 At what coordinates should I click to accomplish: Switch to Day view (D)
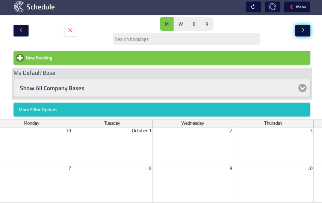pos(194,24)
